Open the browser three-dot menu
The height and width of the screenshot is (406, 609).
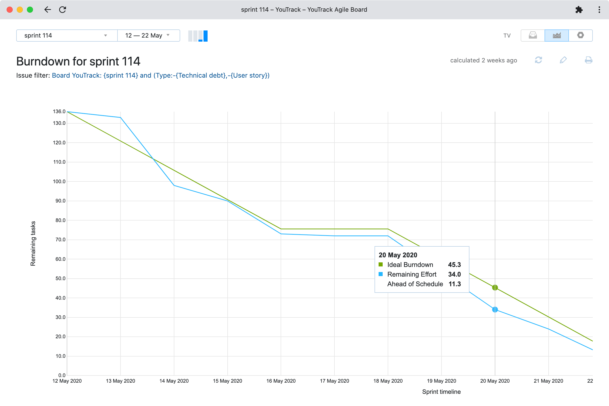(x=599, y=10)
